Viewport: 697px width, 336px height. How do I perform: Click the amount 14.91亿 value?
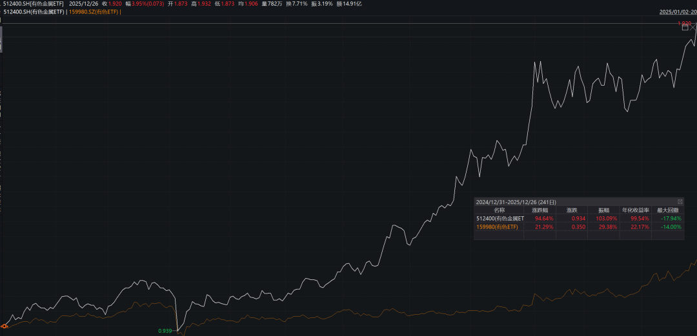tap(352, 4)
